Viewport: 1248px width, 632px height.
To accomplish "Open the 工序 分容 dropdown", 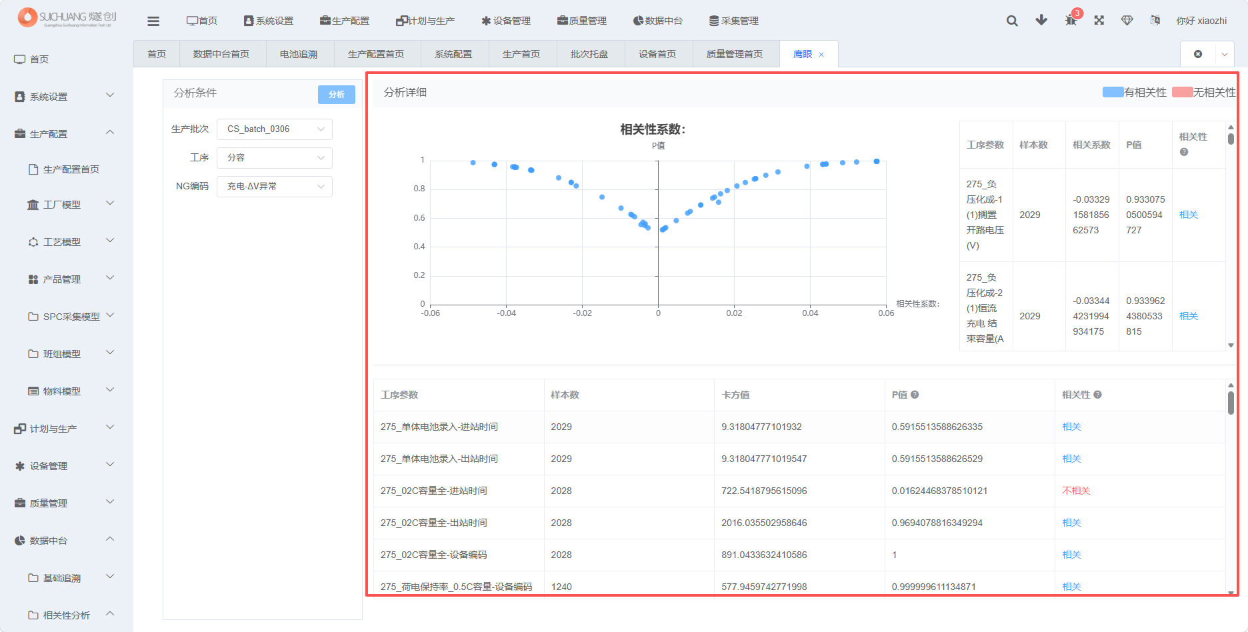I will 275,157.
